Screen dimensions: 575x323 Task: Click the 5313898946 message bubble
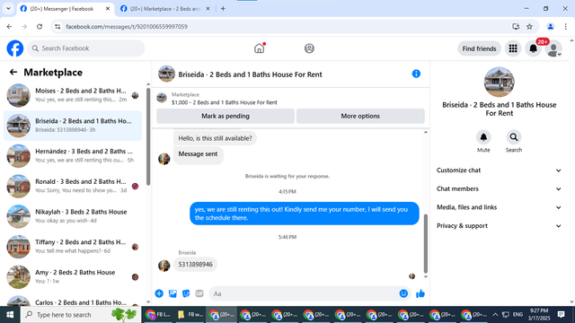point(196,265)
